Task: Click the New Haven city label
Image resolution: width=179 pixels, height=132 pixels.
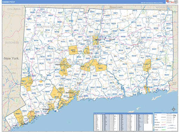Action: click(x=70, y=93)
